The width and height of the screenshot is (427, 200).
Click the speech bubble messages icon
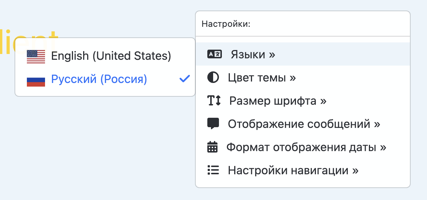click(x=213, y=124)
